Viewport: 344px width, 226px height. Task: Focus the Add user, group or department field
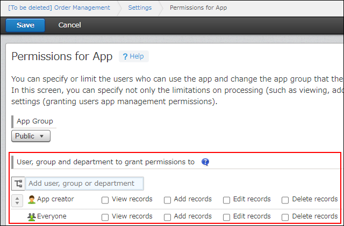84,184
